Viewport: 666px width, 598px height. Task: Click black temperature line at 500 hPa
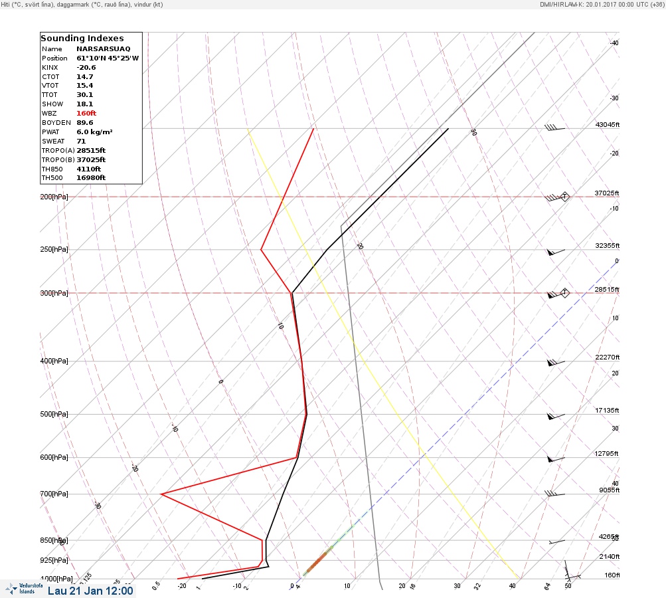point(307,414)
